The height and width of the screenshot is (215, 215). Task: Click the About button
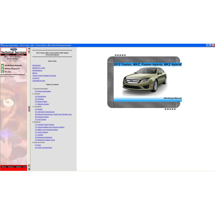click(x=4, y=167)
